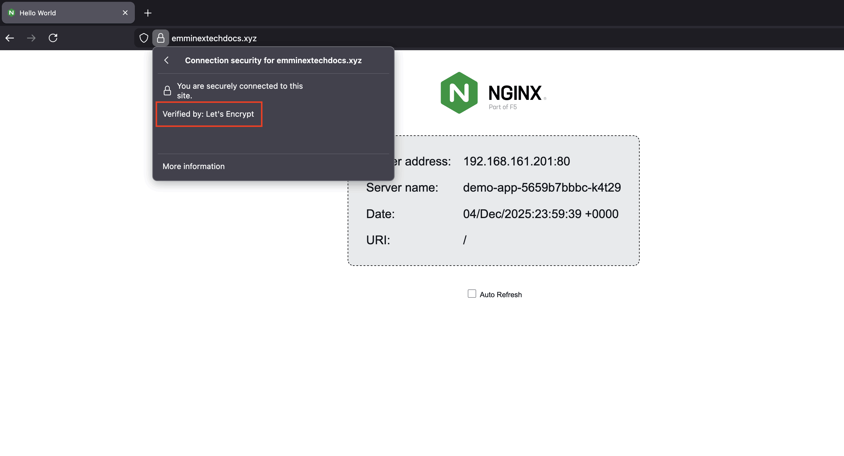Click the NGINX wordmark text
This screenshot has width=844, height=456.
515,93
